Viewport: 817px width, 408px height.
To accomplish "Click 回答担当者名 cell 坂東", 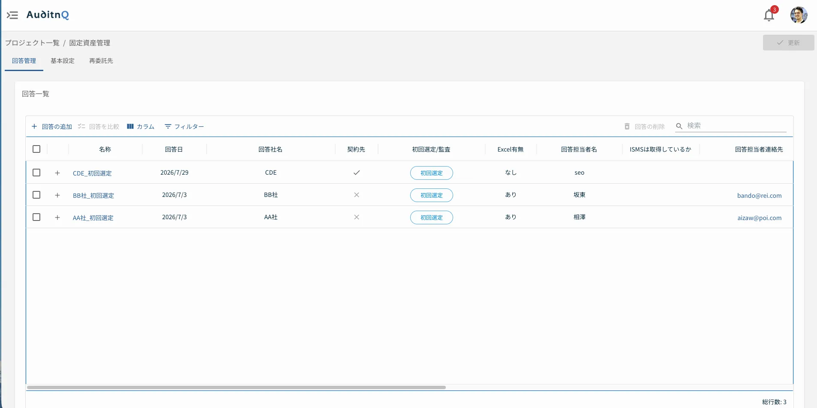I will coord(580,195).
